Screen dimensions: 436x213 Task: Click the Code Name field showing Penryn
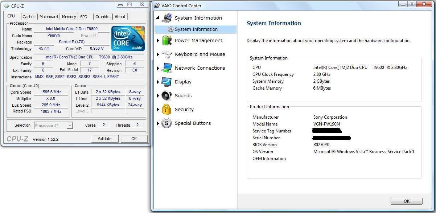[x=54, y=36]
